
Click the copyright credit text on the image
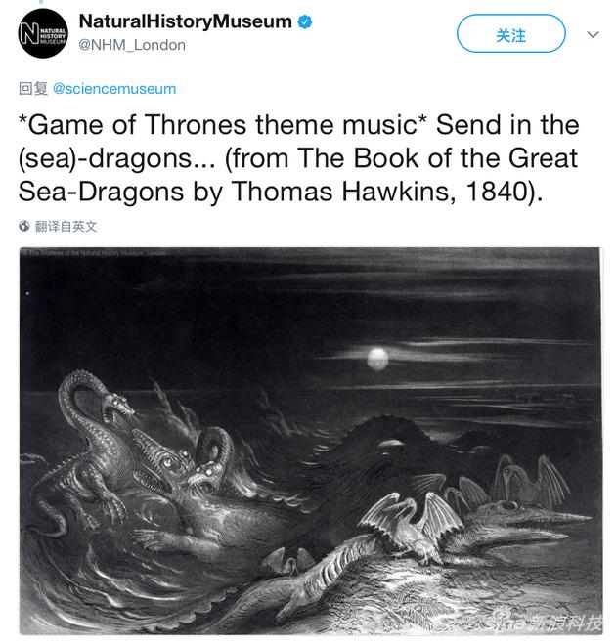96,252
